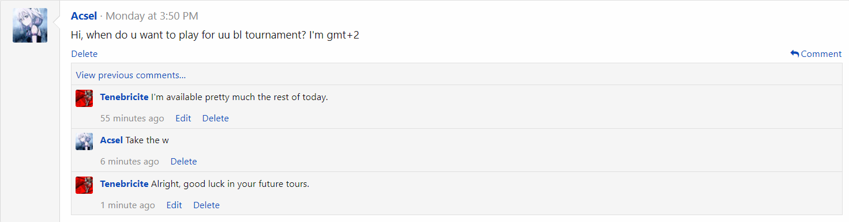Viewport: 849px width, 222px height.
Task: Expand View previous comments
Action: [x=131, y=75]
